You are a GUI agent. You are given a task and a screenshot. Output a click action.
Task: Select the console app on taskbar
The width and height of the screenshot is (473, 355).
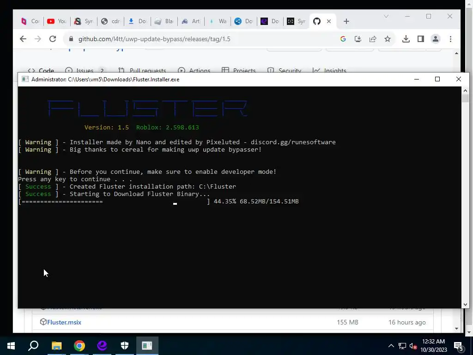[147, 346]
